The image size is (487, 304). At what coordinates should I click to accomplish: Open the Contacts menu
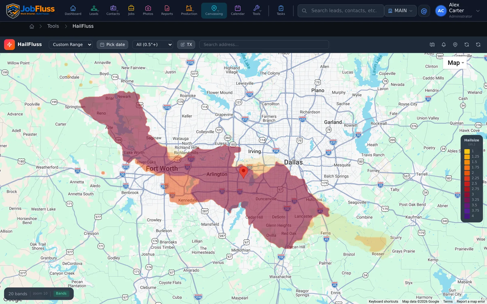pos(113,10)
